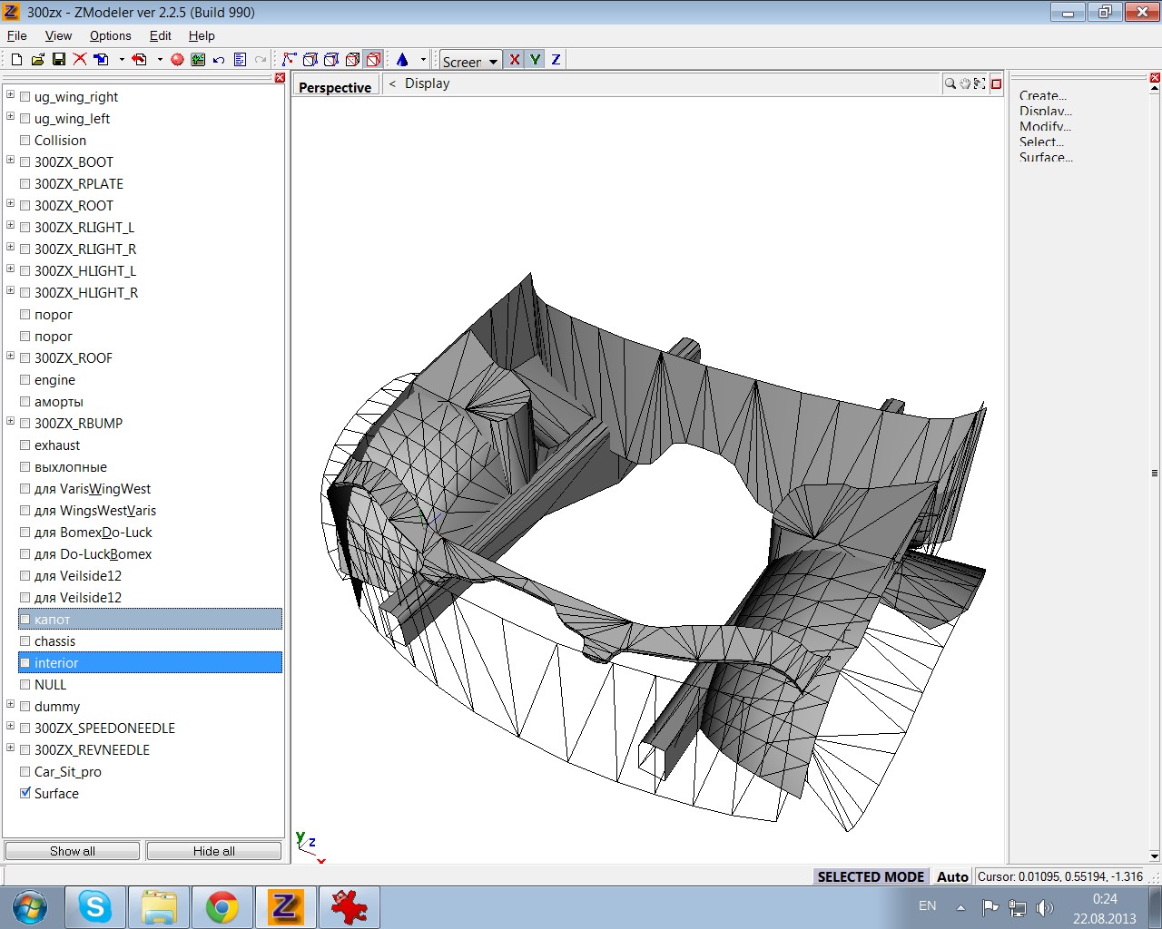Check the Car_Sit_pro object checkbox
The width and height of the screenshot is (1162, 929).
tap(25, 771)
